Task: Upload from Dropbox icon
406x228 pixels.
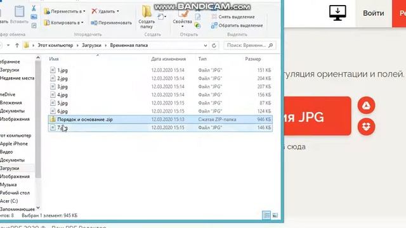Action: pos(367,127)
